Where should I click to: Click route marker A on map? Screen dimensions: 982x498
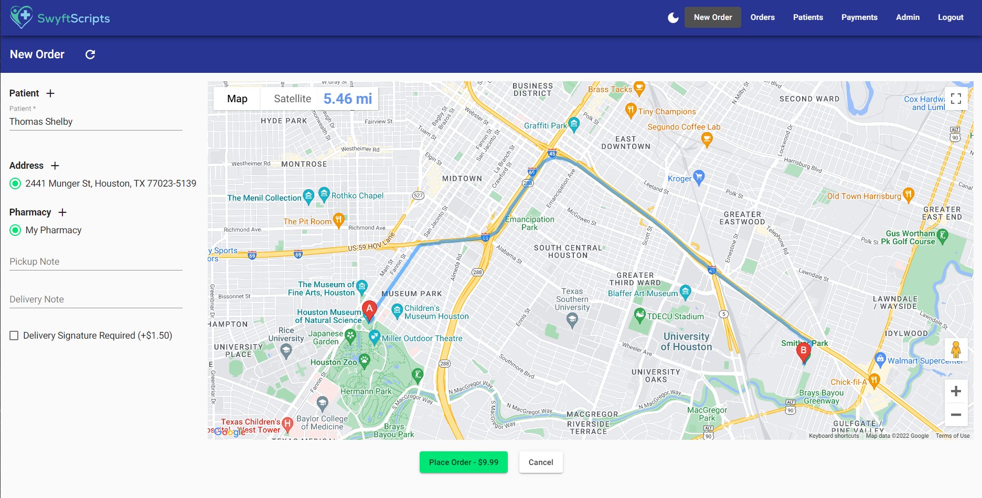[369, 311]
